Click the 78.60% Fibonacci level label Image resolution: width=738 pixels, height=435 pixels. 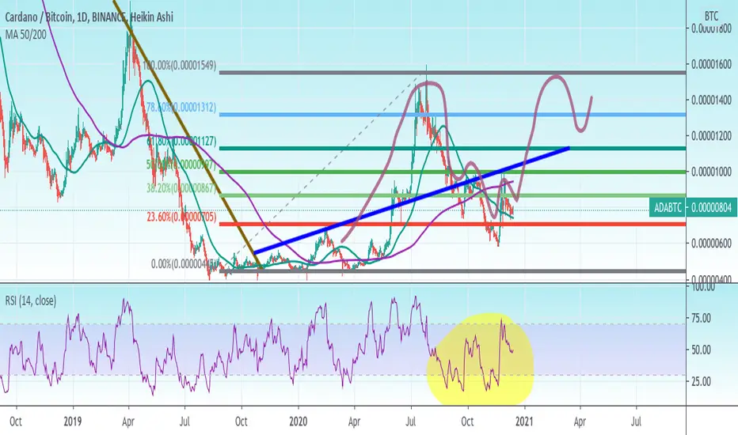(x=181, y=108)
